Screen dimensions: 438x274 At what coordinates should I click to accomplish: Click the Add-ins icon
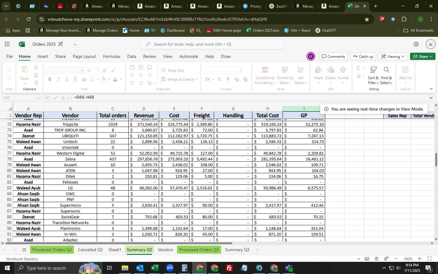pyautogui.click(x=405, y=70)
